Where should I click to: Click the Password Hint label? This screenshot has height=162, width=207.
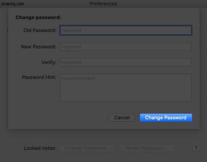click(x=39, y=77)
